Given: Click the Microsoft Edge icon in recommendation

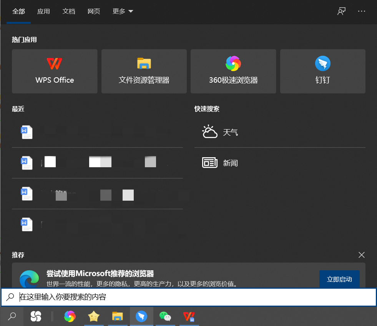Looking at the screenshot, I should click(29, 279).
